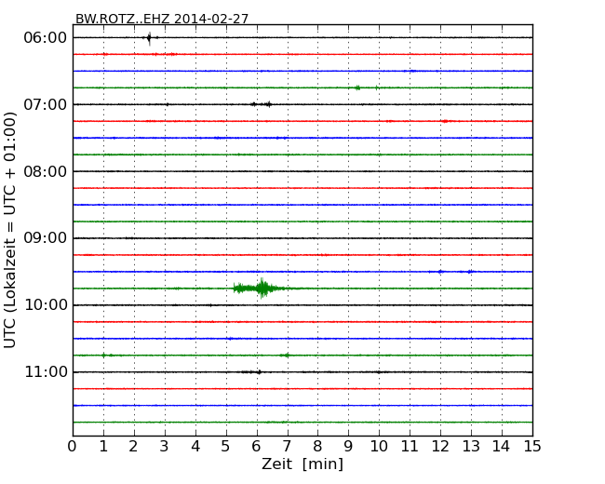Click x-axis tick label 9
The width and height of the screenshot is (605, 484).
pos(348,446)
